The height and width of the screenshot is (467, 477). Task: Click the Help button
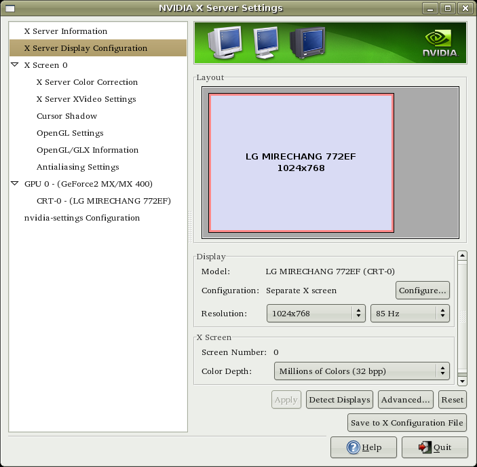tap(364, 447)
